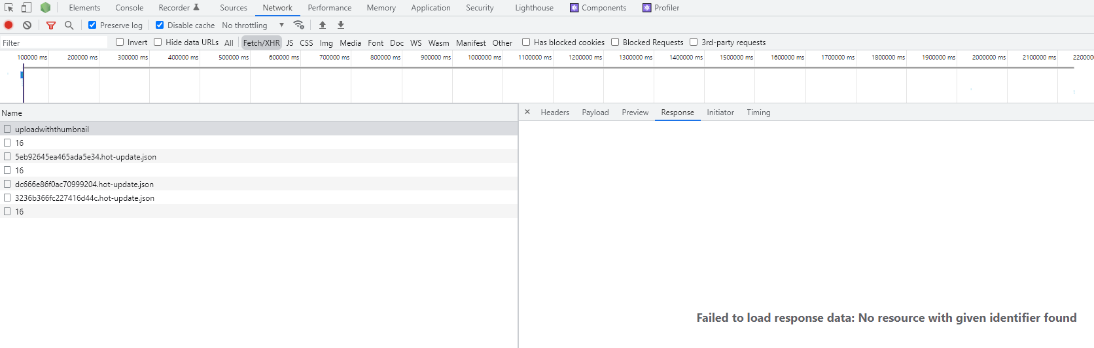This screenshot has height=348, width=1094.
Task: Open the Performance panel
Action: coord(330,8)
